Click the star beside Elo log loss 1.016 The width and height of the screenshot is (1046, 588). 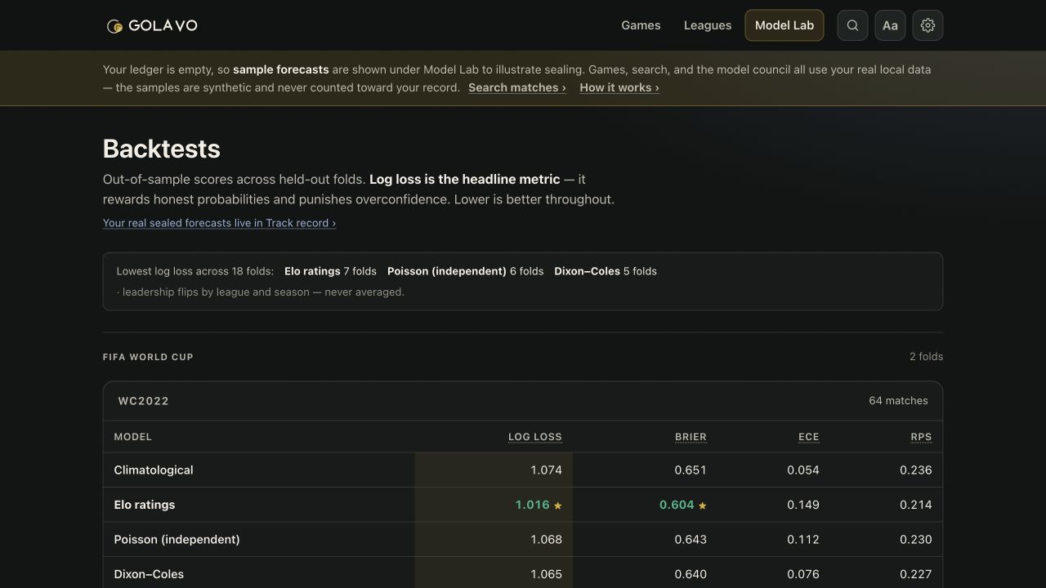click(x=558, y=506)
